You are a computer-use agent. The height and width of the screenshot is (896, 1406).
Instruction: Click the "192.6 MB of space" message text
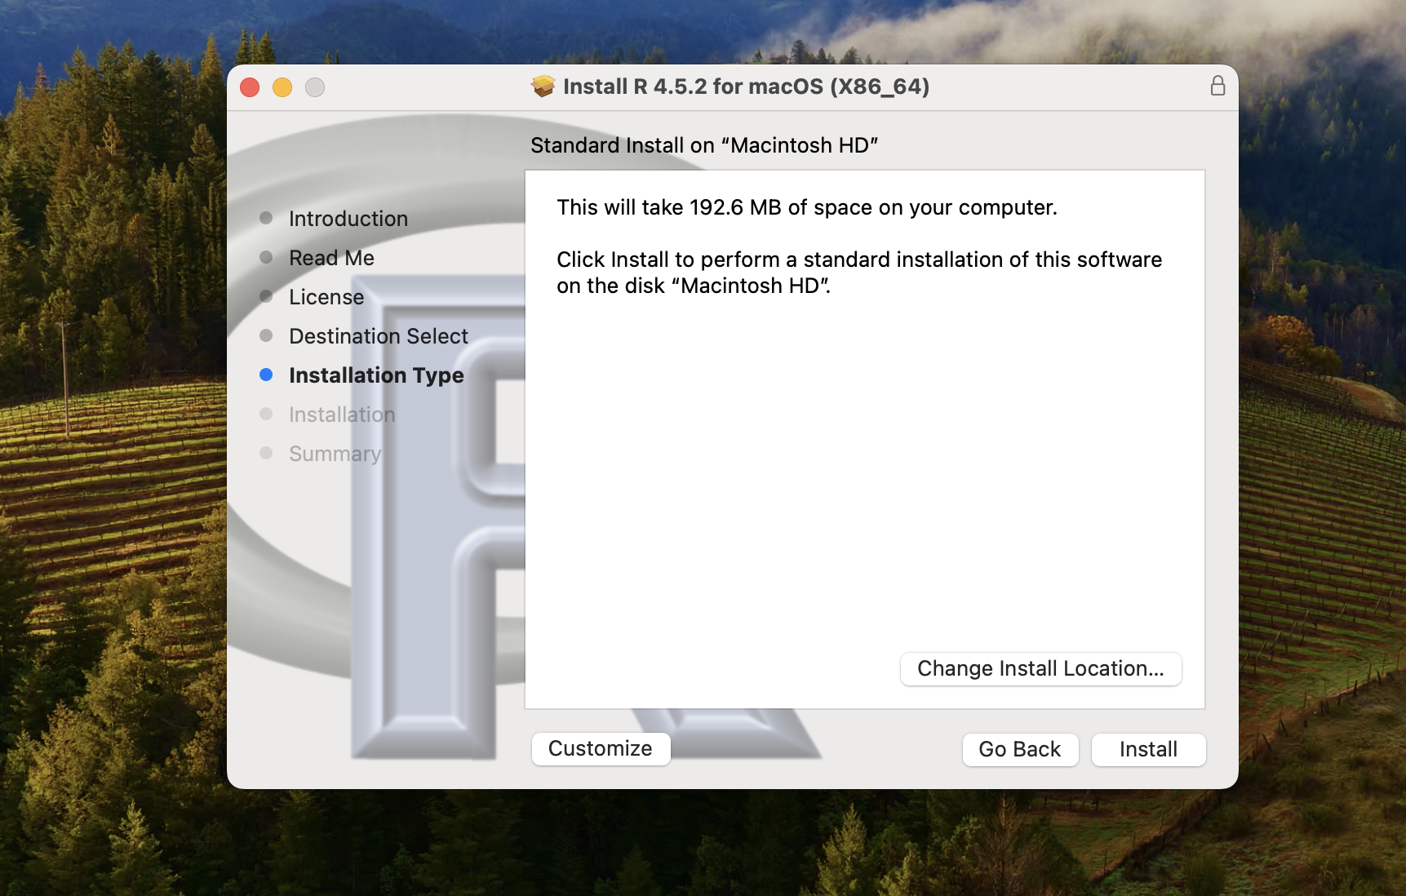click(x=806, y=207)
